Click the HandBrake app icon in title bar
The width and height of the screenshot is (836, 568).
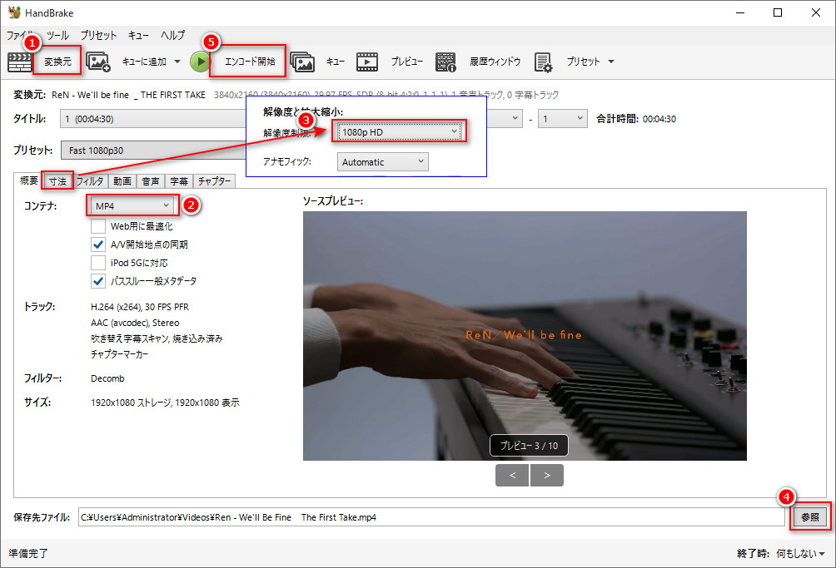tap(14, 12)
